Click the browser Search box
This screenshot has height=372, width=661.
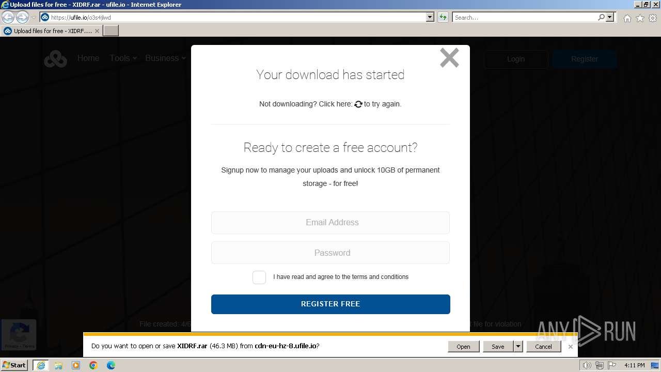[524, 17]
